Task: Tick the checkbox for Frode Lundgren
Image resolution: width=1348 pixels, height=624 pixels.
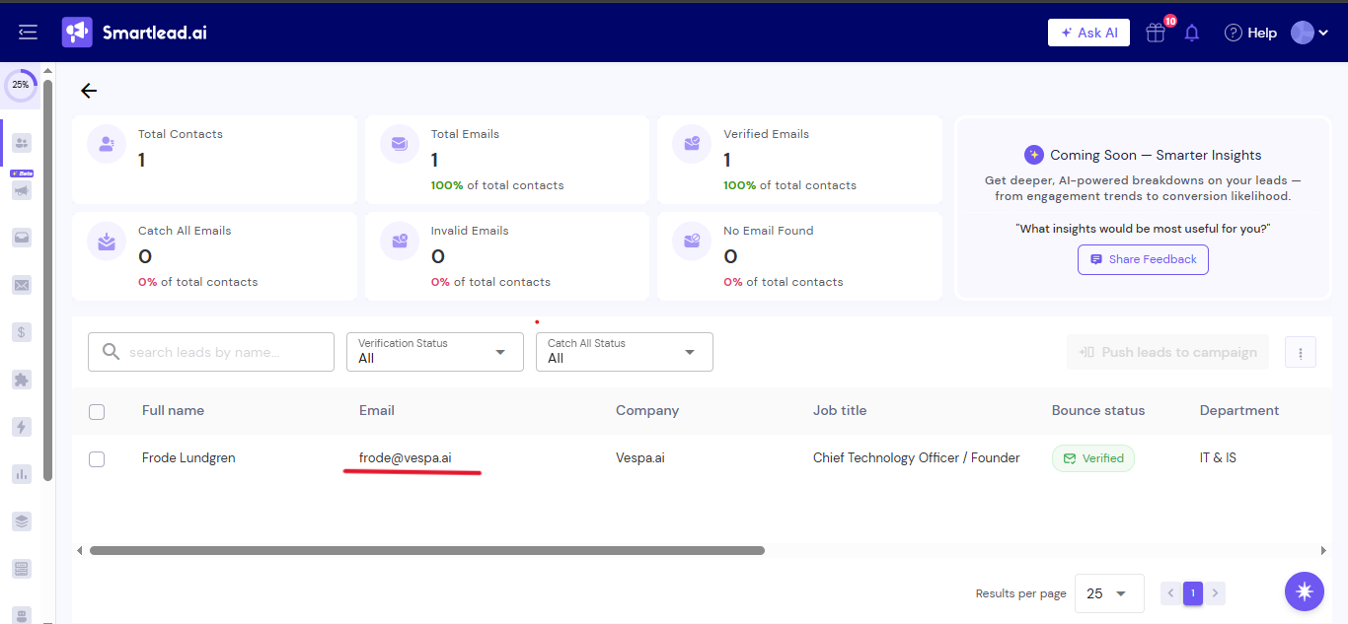Action: 97,459
